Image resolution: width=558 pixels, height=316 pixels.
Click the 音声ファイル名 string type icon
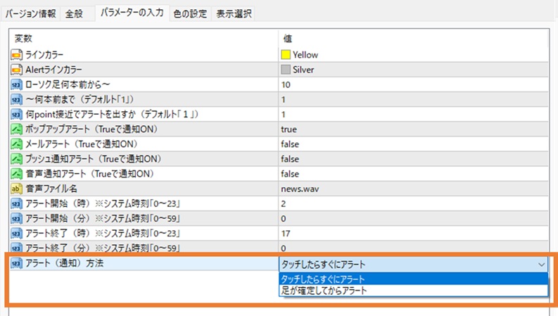(16, 189)
